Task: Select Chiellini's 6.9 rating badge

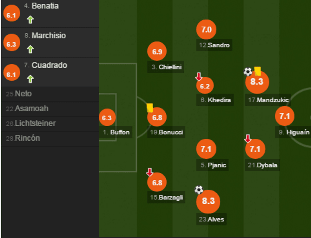Action: click(157, 52)
